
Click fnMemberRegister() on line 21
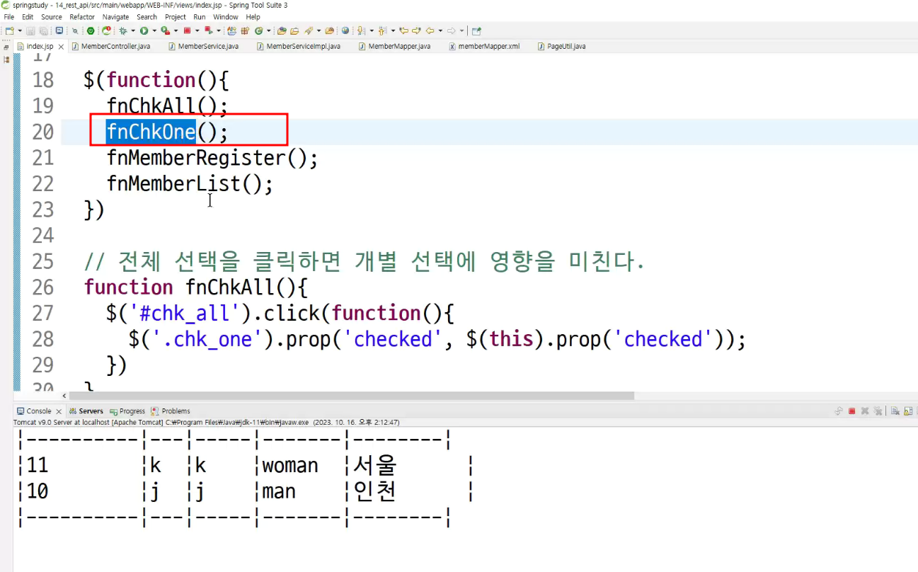(212, 158)
